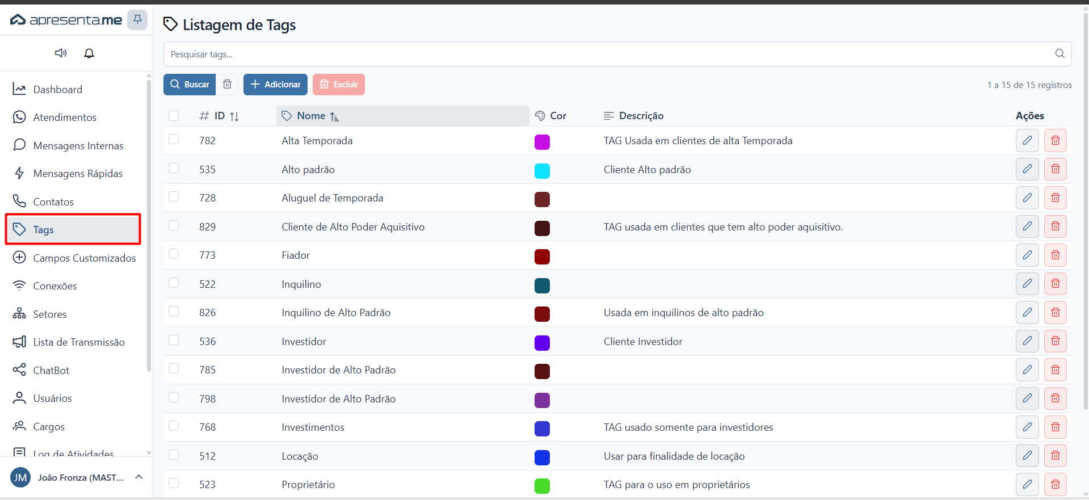
Task: Pin the sidebar with the pin icon
Action: tap(137, 20)
